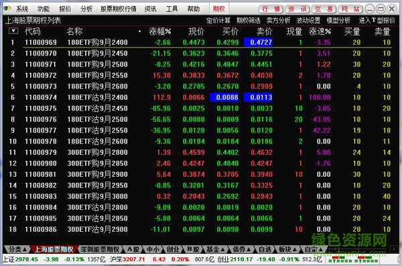
Task: Expand the 分类 tab menu
Action: 17,249
